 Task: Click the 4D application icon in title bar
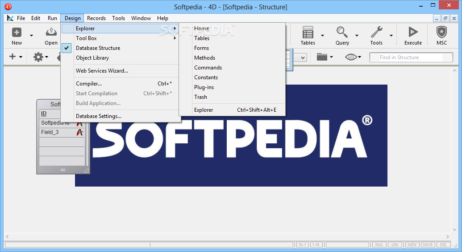[8, 7]
